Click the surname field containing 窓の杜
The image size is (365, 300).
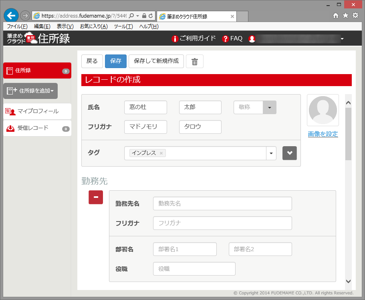[146, 107]
